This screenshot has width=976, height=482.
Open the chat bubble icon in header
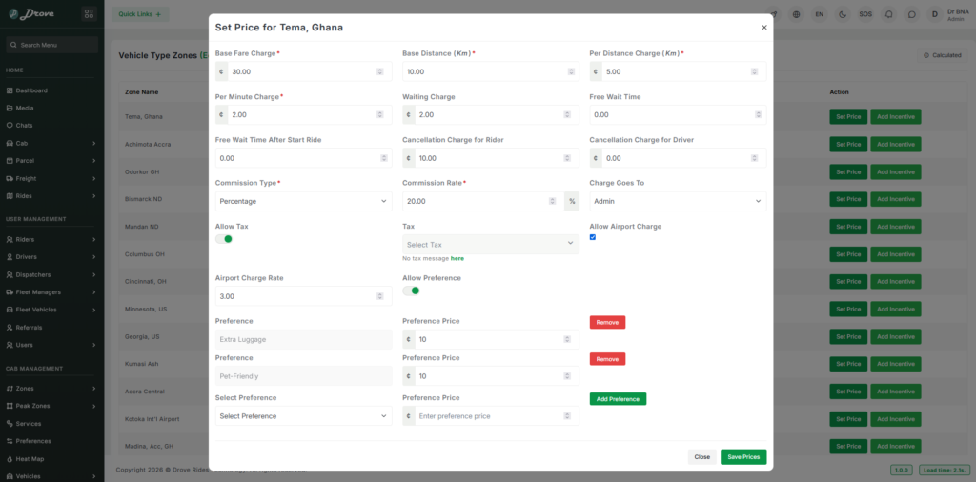(912, 14)
